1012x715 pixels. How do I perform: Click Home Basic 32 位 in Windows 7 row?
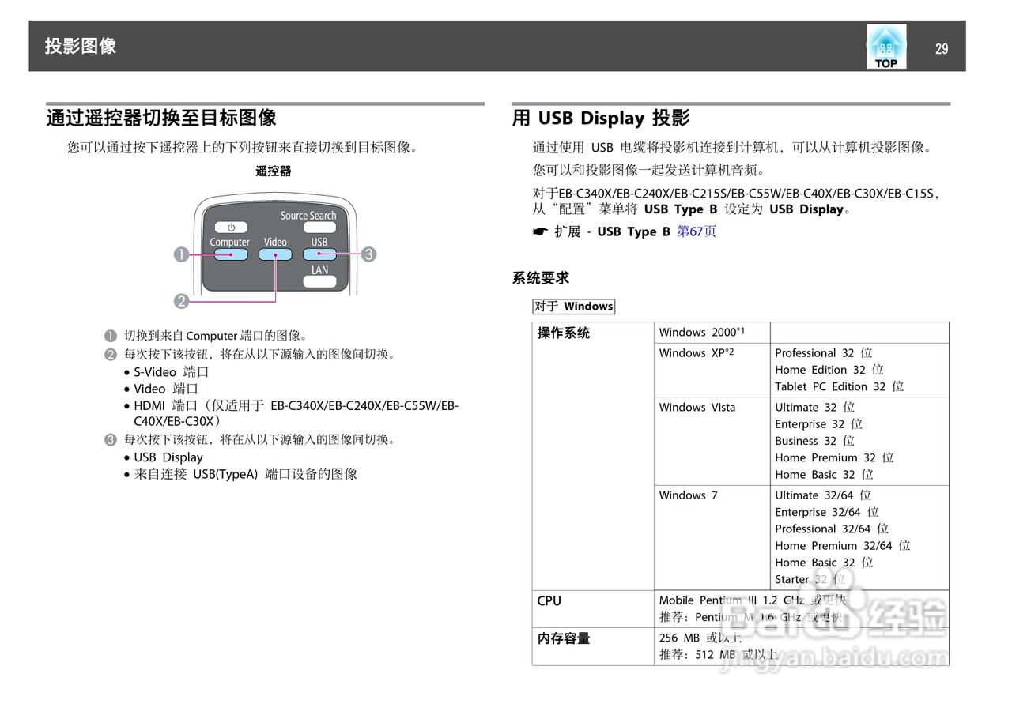point(824,562)
